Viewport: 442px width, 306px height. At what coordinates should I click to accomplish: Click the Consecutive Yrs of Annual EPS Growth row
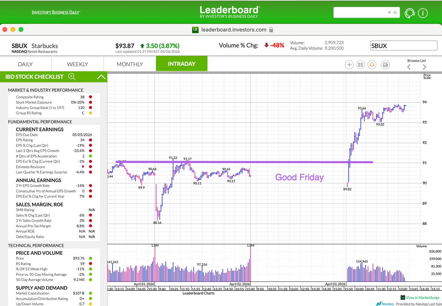pos(53,191)
